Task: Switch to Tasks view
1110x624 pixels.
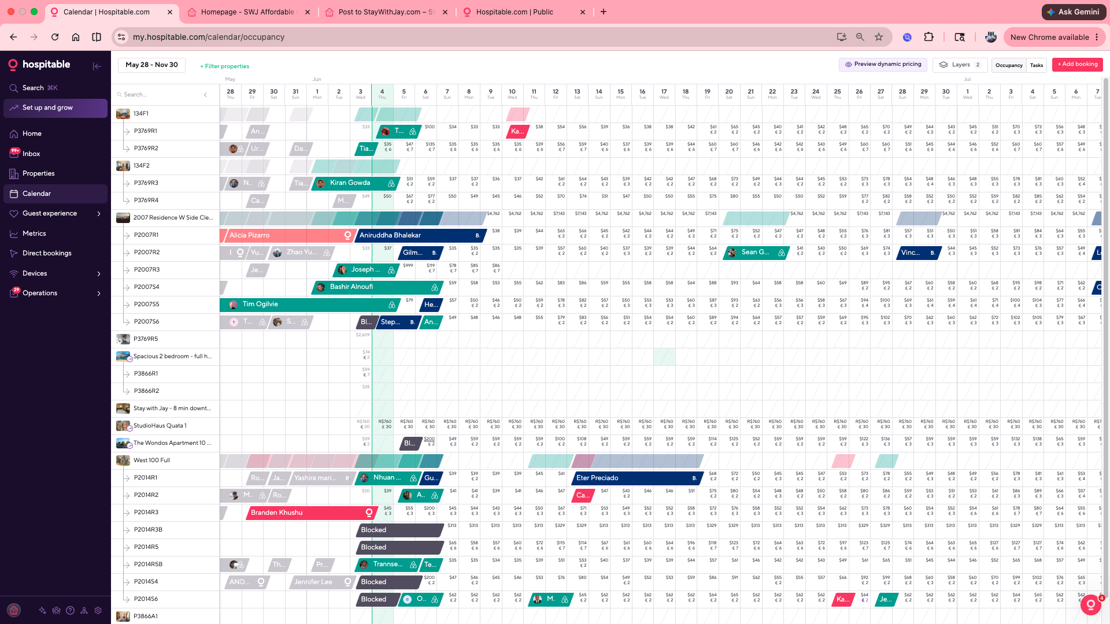Action: tap(1037, 65)
